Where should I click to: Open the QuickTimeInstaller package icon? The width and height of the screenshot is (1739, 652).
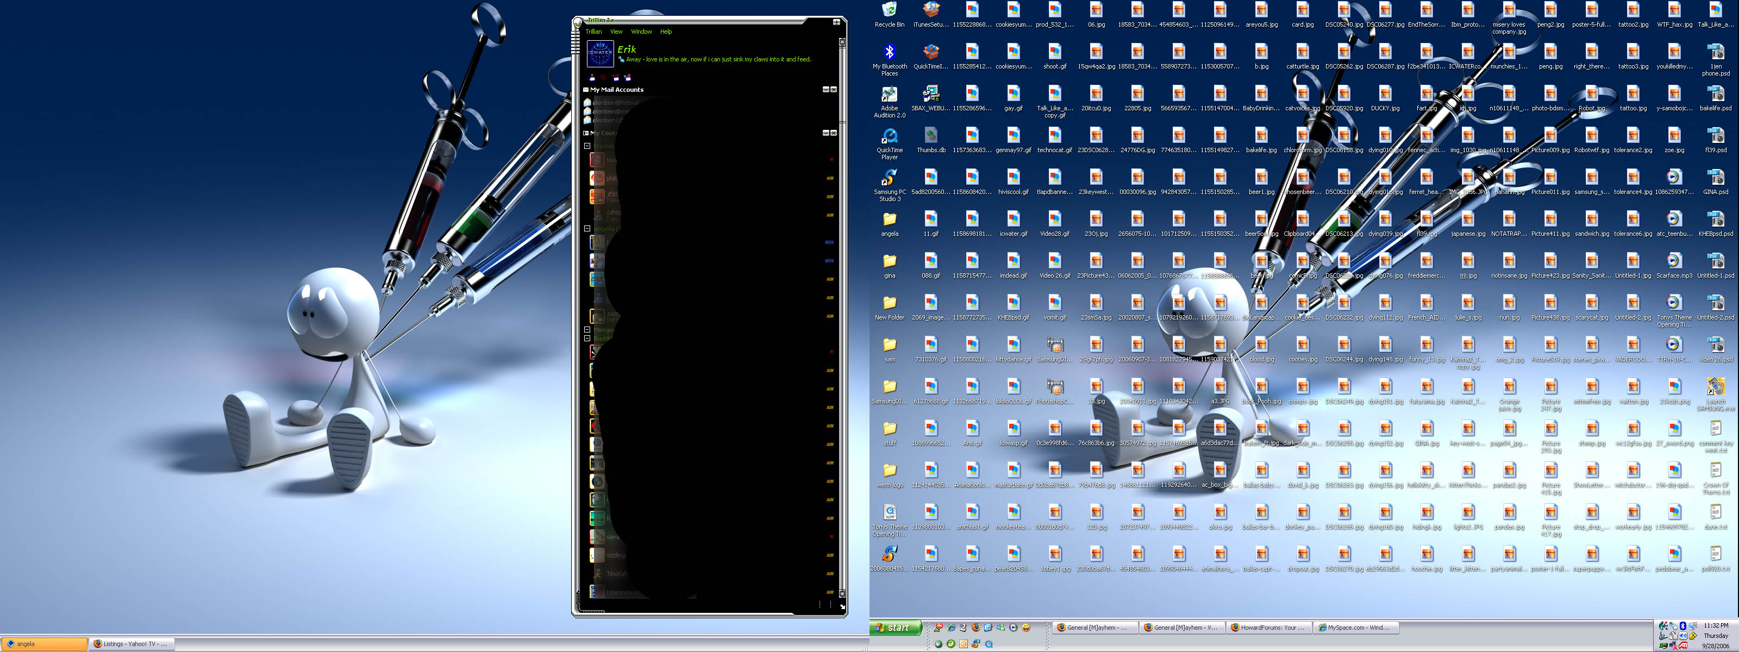tap(931, 57)
